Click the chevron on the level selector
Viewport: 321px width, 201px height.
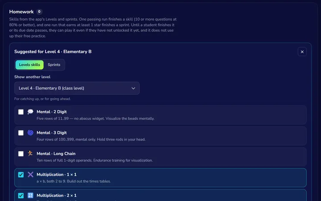133,88
